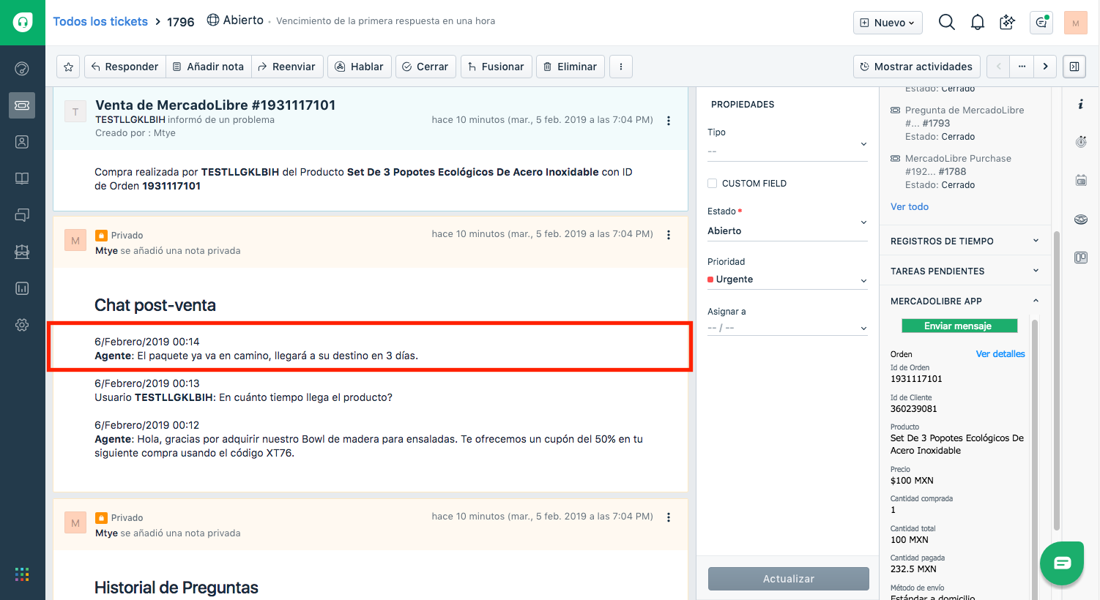Click the search magnifier icon
The width and height of the screenshot is (1100, 600).
(946, 22)
